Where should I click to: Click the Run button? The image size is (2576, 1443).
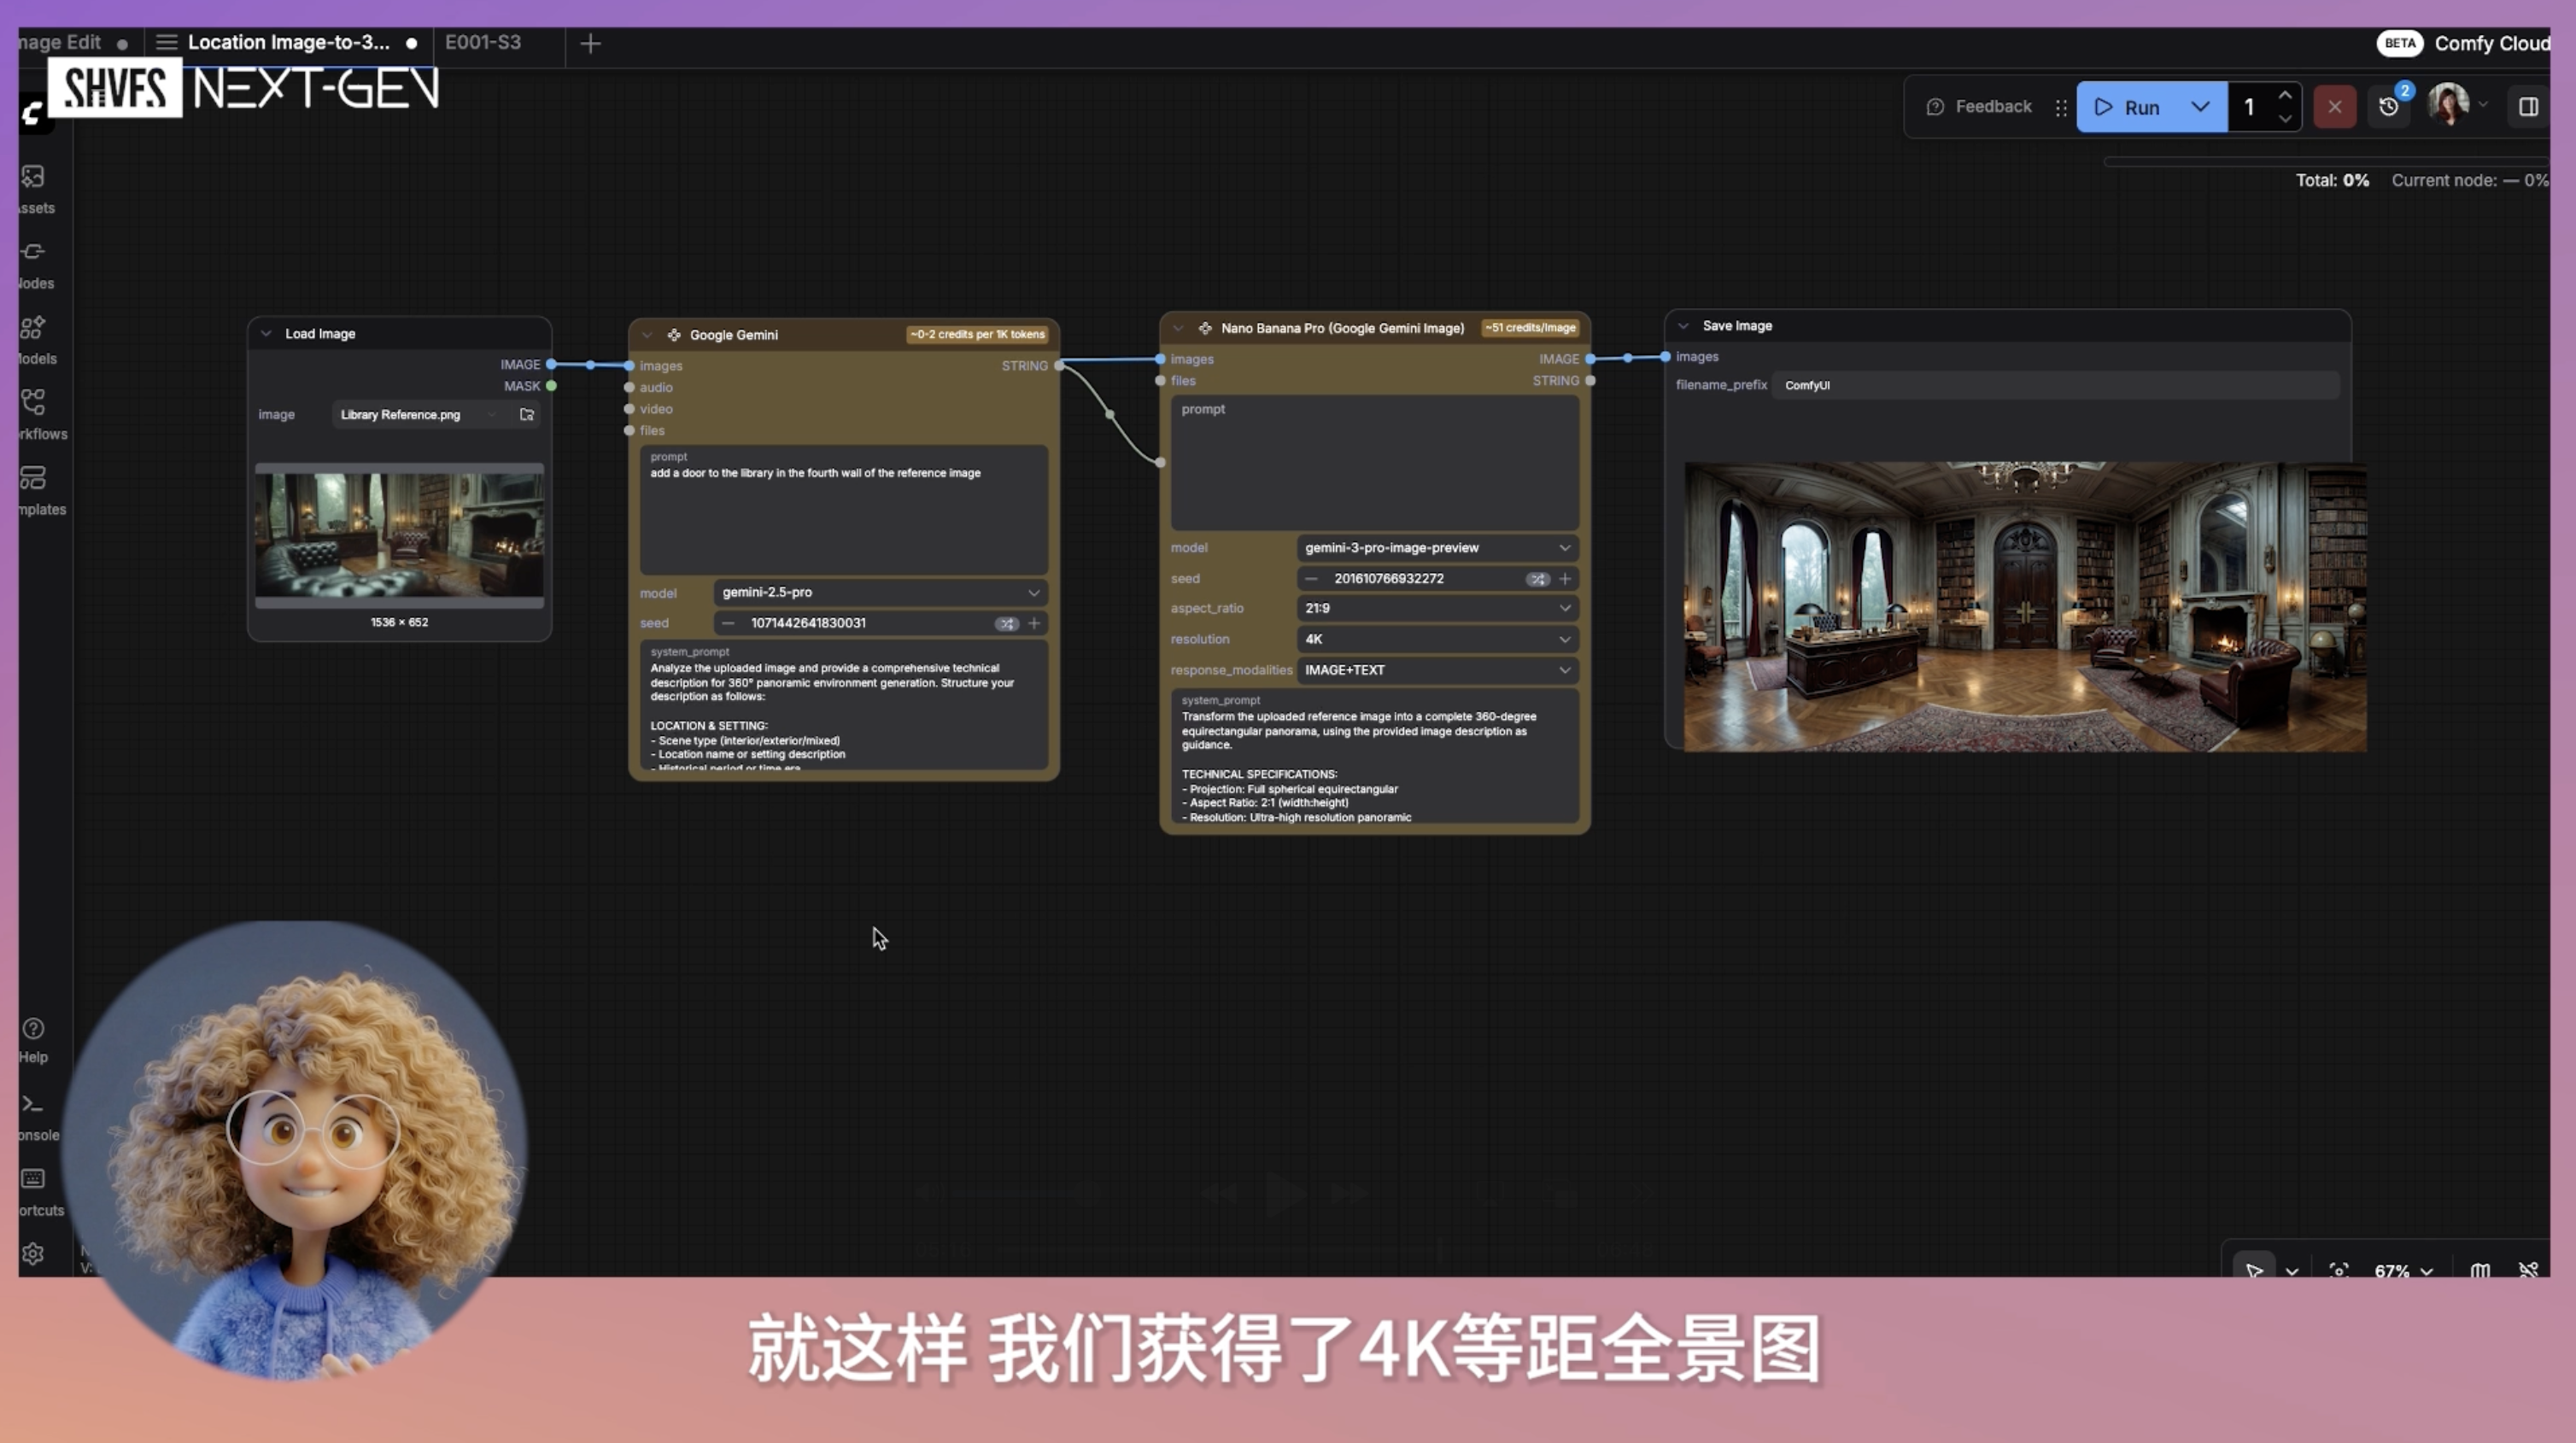click(2128, 107)
